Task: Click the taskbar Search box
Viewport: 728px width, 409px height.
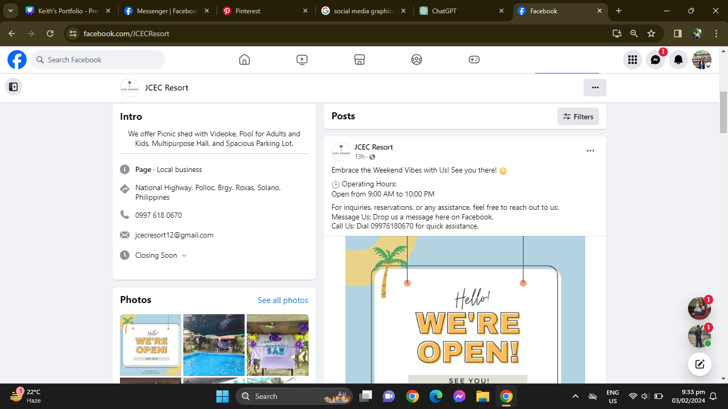Action: 294,396
